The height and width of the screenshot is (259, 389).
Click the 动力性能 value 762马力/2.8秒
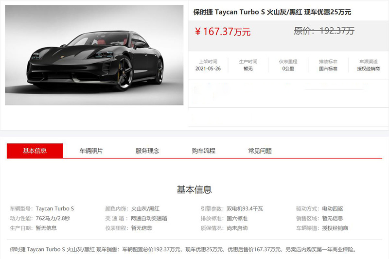click(53, 218)
